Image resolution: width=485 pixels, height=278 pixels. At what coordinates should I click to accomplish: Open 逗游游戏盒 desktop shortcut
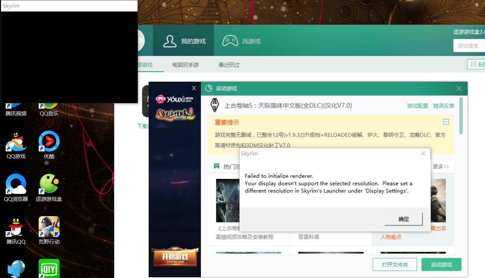pyautogui.click(x=49, y=188)
